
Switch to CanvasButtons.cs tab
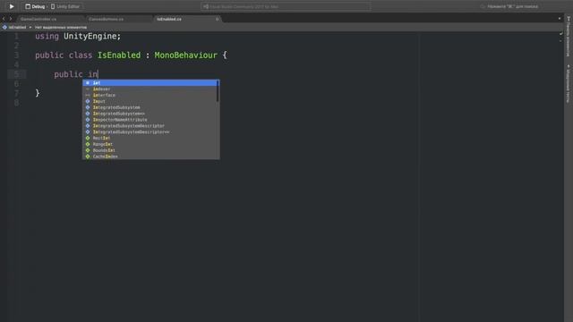pyautogui.click(x=119, y=19)
